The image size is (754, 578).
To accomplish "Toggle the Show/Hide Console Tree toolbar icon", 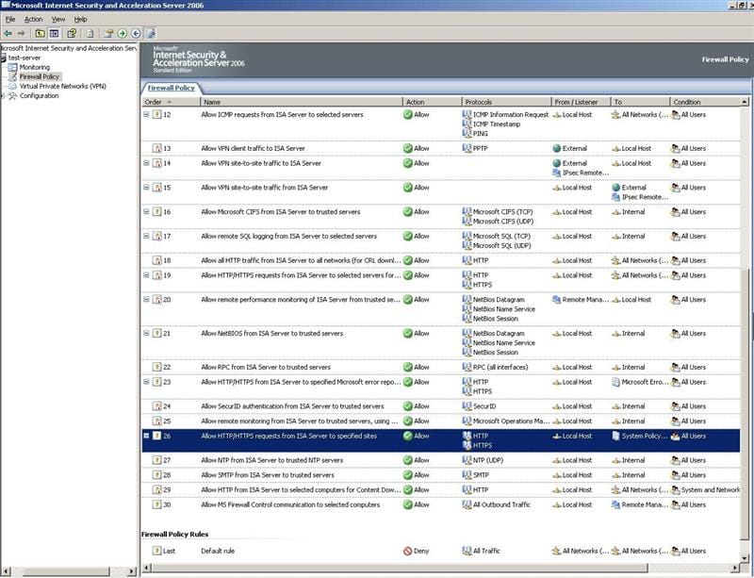I will tap(54, 33).
